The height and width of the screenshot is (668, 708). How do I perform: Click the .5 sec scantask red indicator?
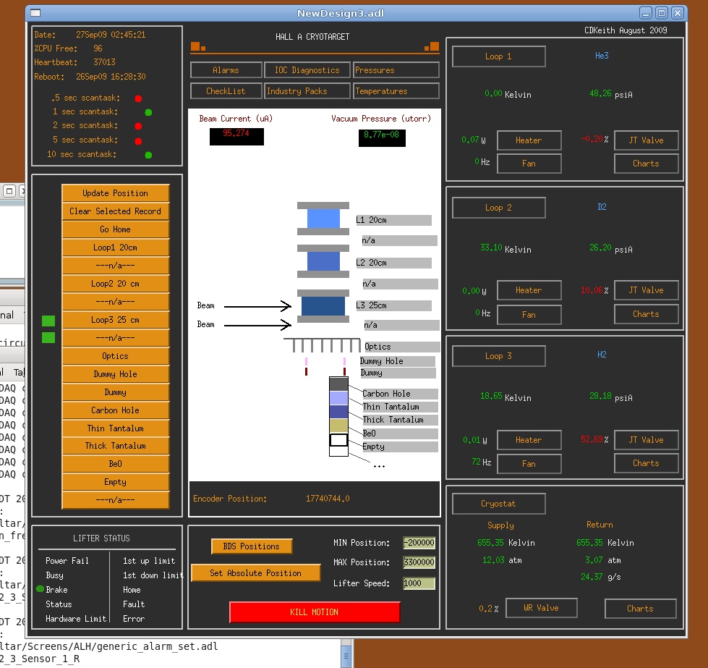138,98
